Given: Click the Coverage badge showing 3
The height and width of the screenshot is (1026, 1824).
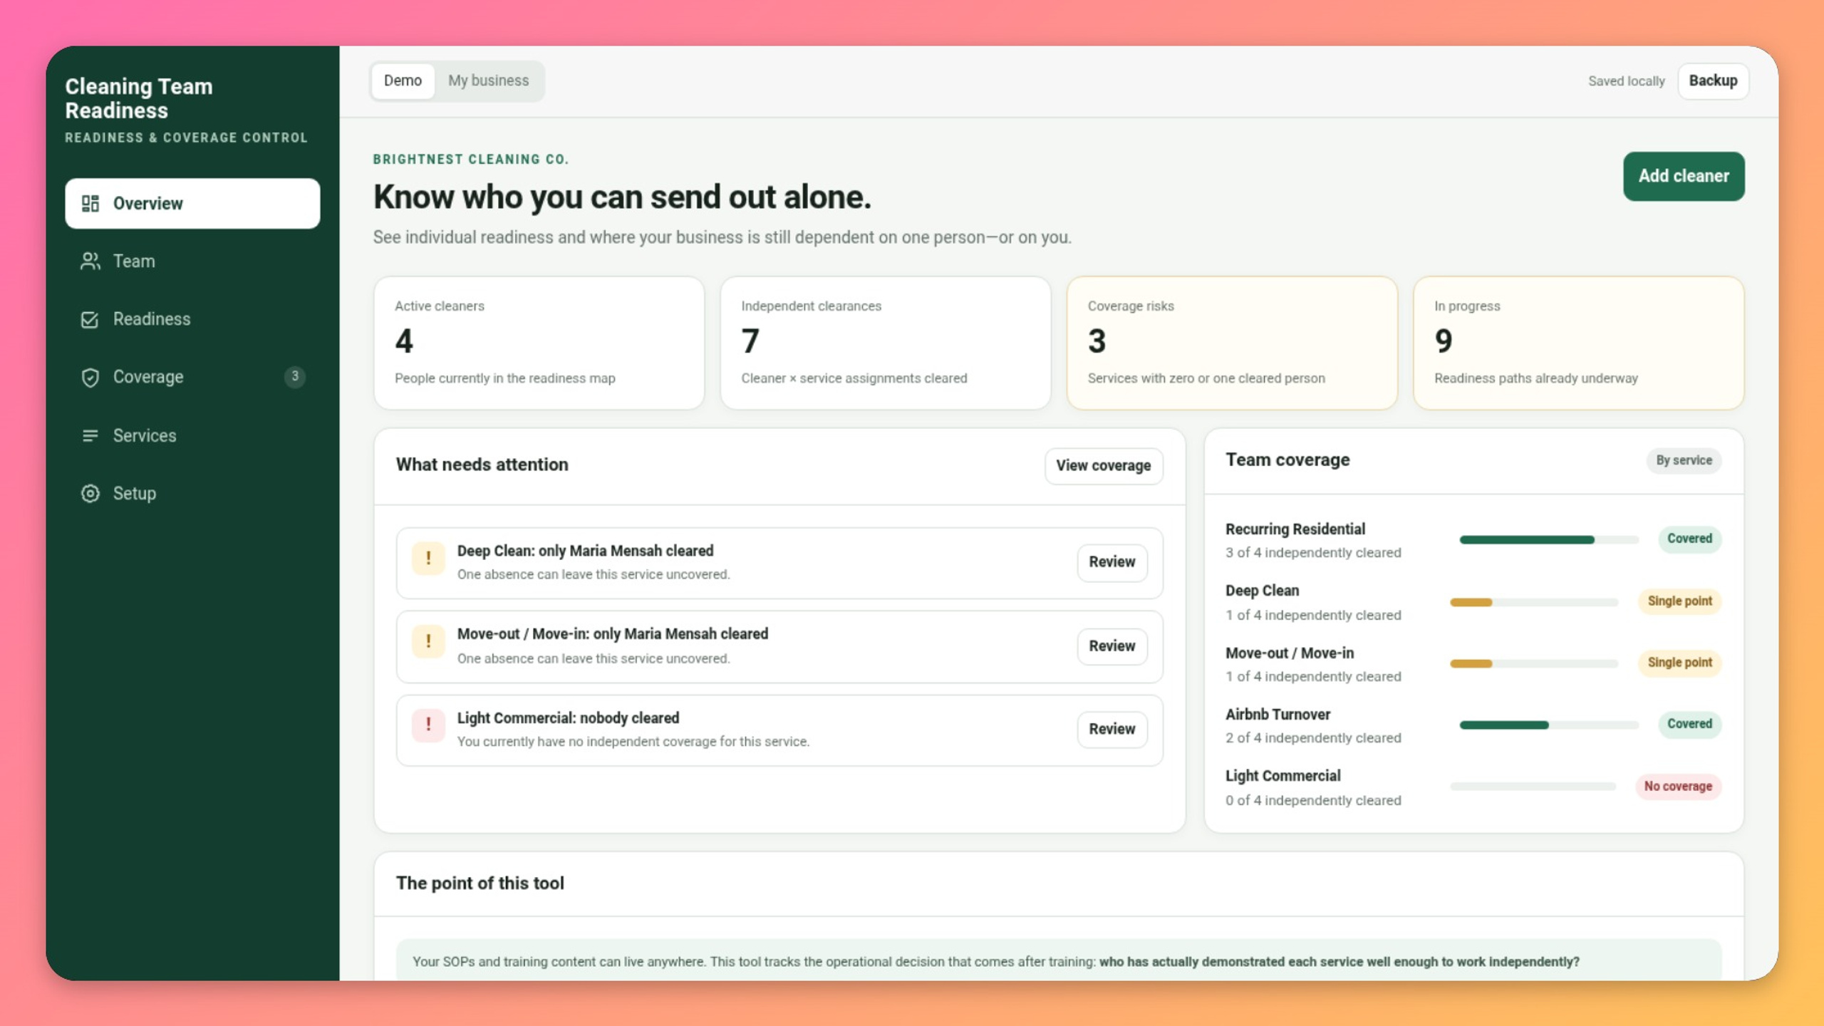Looking at the screenshot, I should [x=295, y=376].
